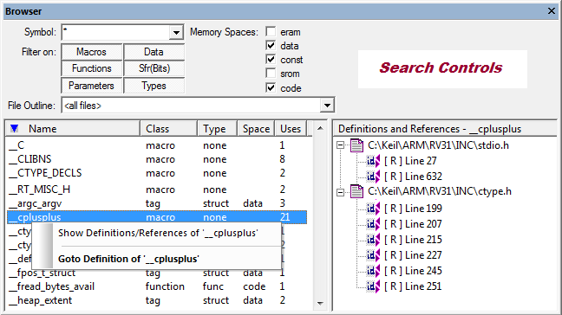The width and height of the screenshot is (562, 315).
Task: Select the __heap_extent symbol row
Action: pos(157,300)
